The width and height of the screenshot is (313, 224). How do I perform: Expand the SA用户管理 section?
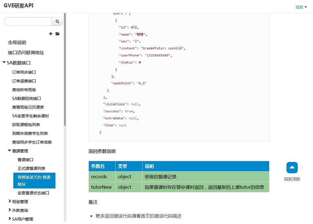(10, 219)
